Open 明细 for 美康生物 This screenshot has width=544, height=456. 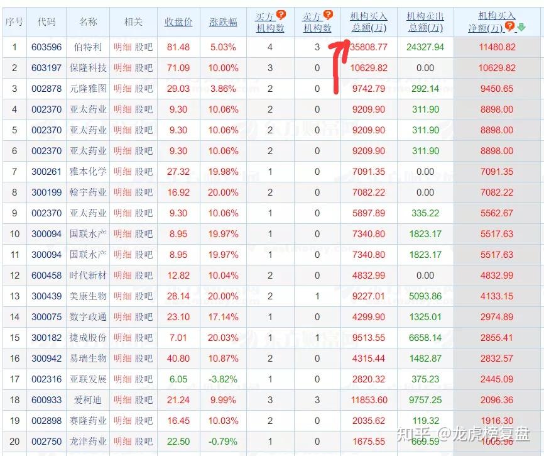coord(122,296)
